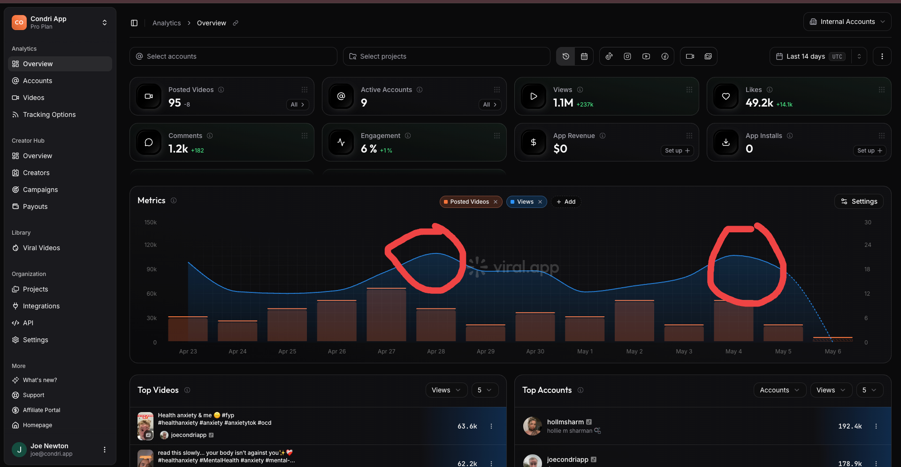Click the Settings gear icon in sidebar

point(15,340)
